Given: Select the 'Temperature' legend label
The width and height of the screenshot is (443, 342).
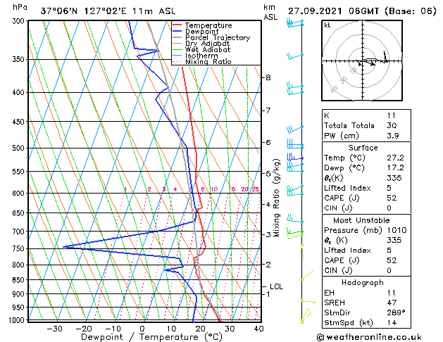Looking at the screenshot, I should (208, 25).
